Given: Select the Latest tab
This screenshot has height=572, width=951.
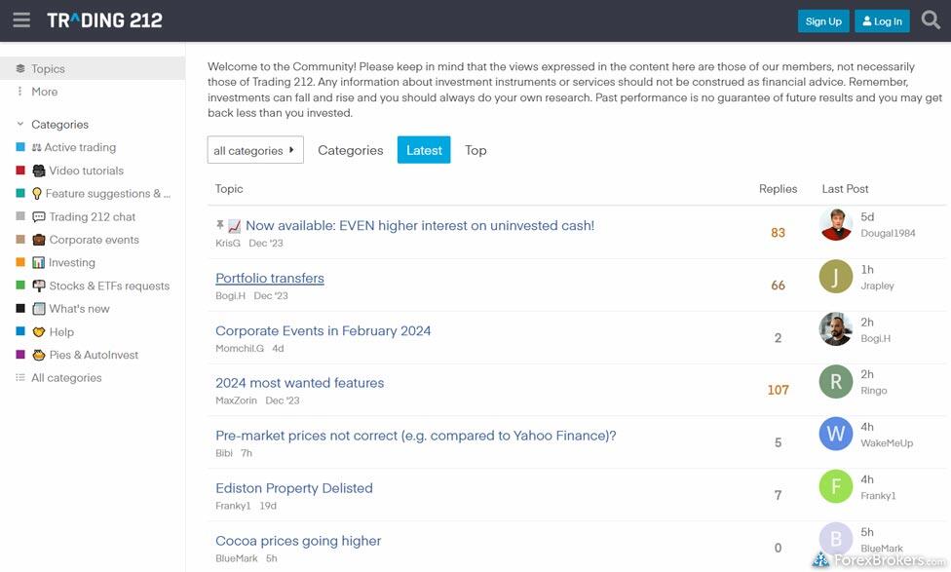Looking at the screenshot, I should coord(424,150).
